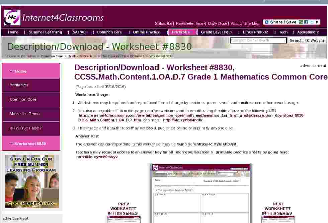Select Common Core in the left sidebar
This screenshot has width=328, height=223.
(31, 100)
